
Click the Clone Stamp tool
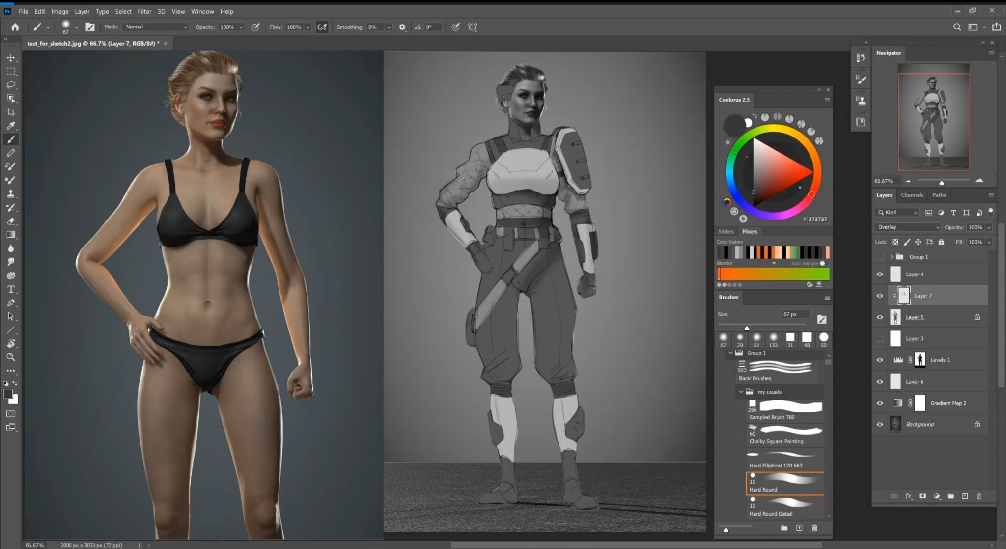coord(10,192)
